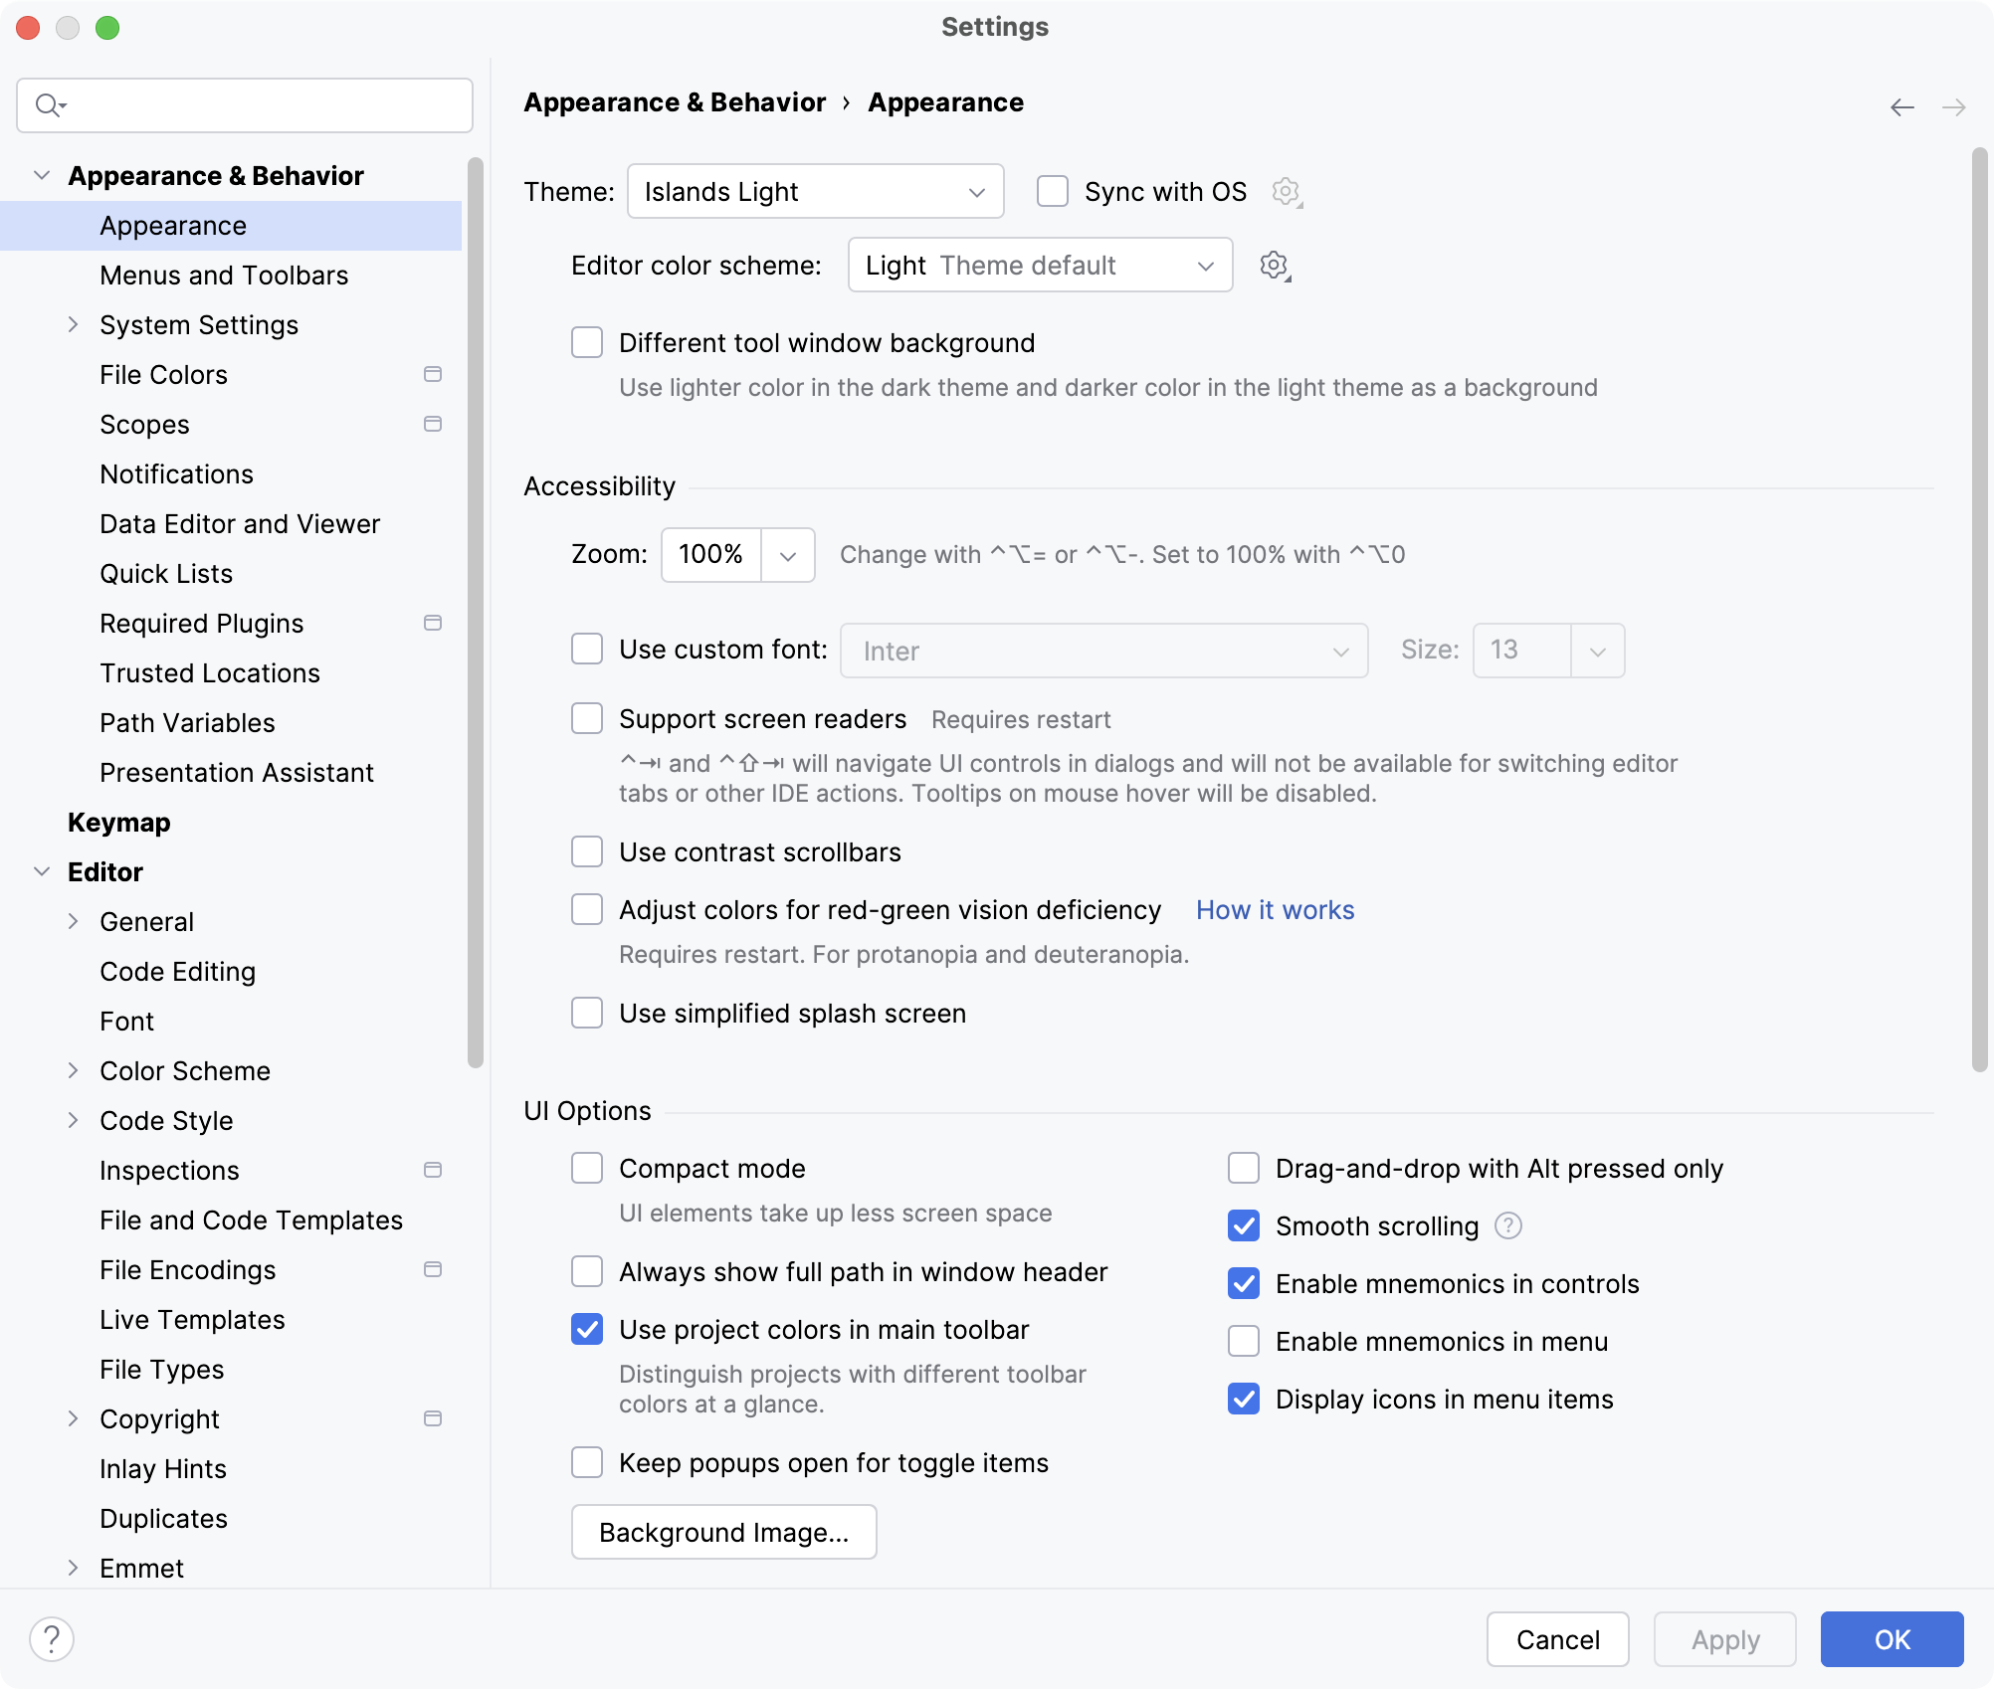The height and width of the screenshot is (1689, 1994).
Task: Click the How it works link
Action: [1275, 909]
